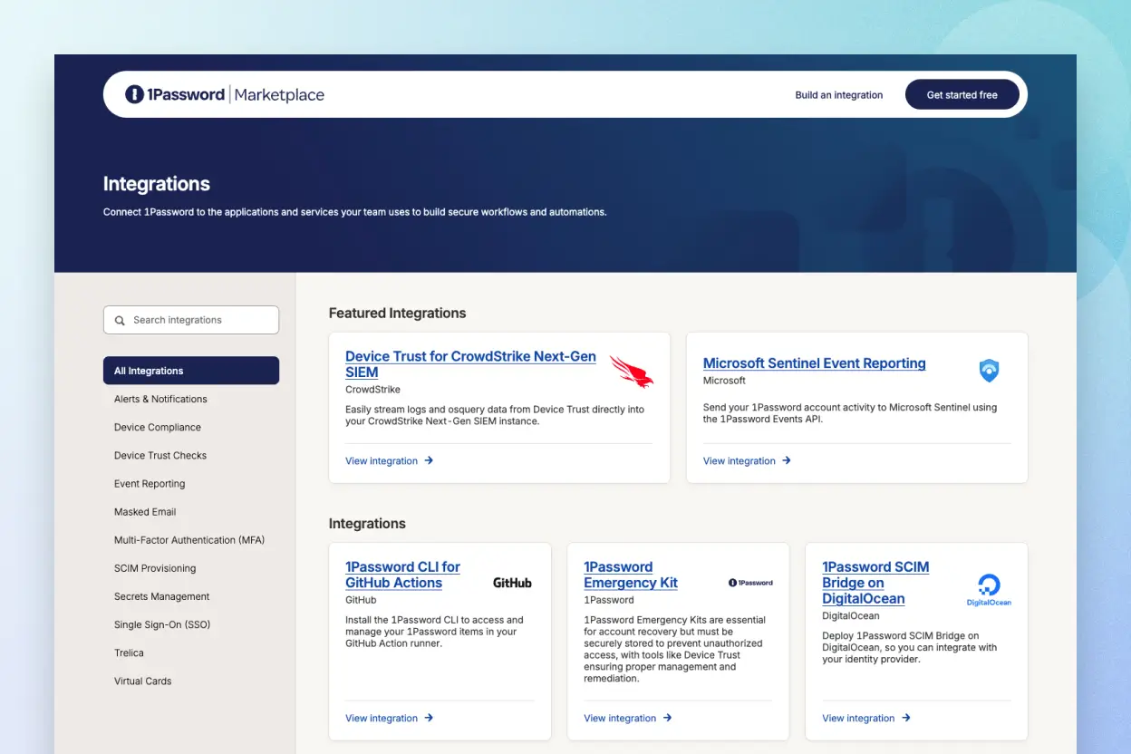Select Device Compliance category
The image size is (1131, 754).
[191, 427]
